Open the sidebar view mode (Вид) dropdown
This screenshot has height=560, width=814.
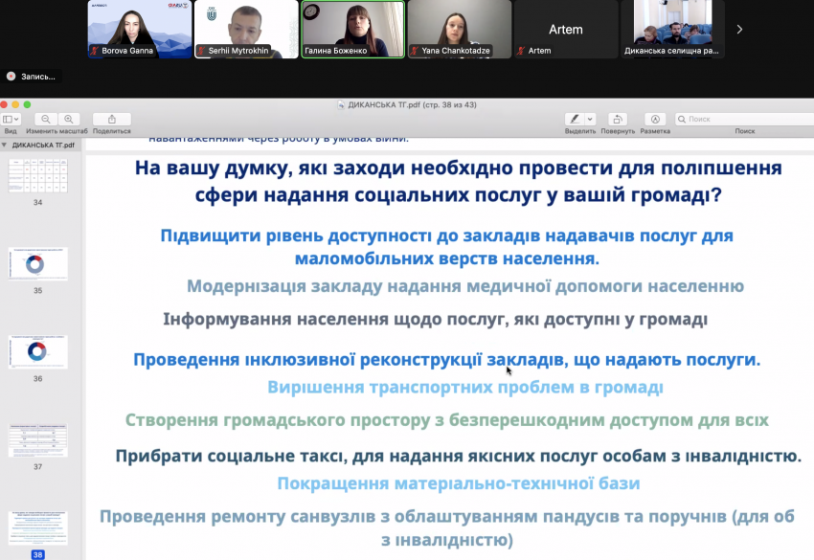pos(11,120)
